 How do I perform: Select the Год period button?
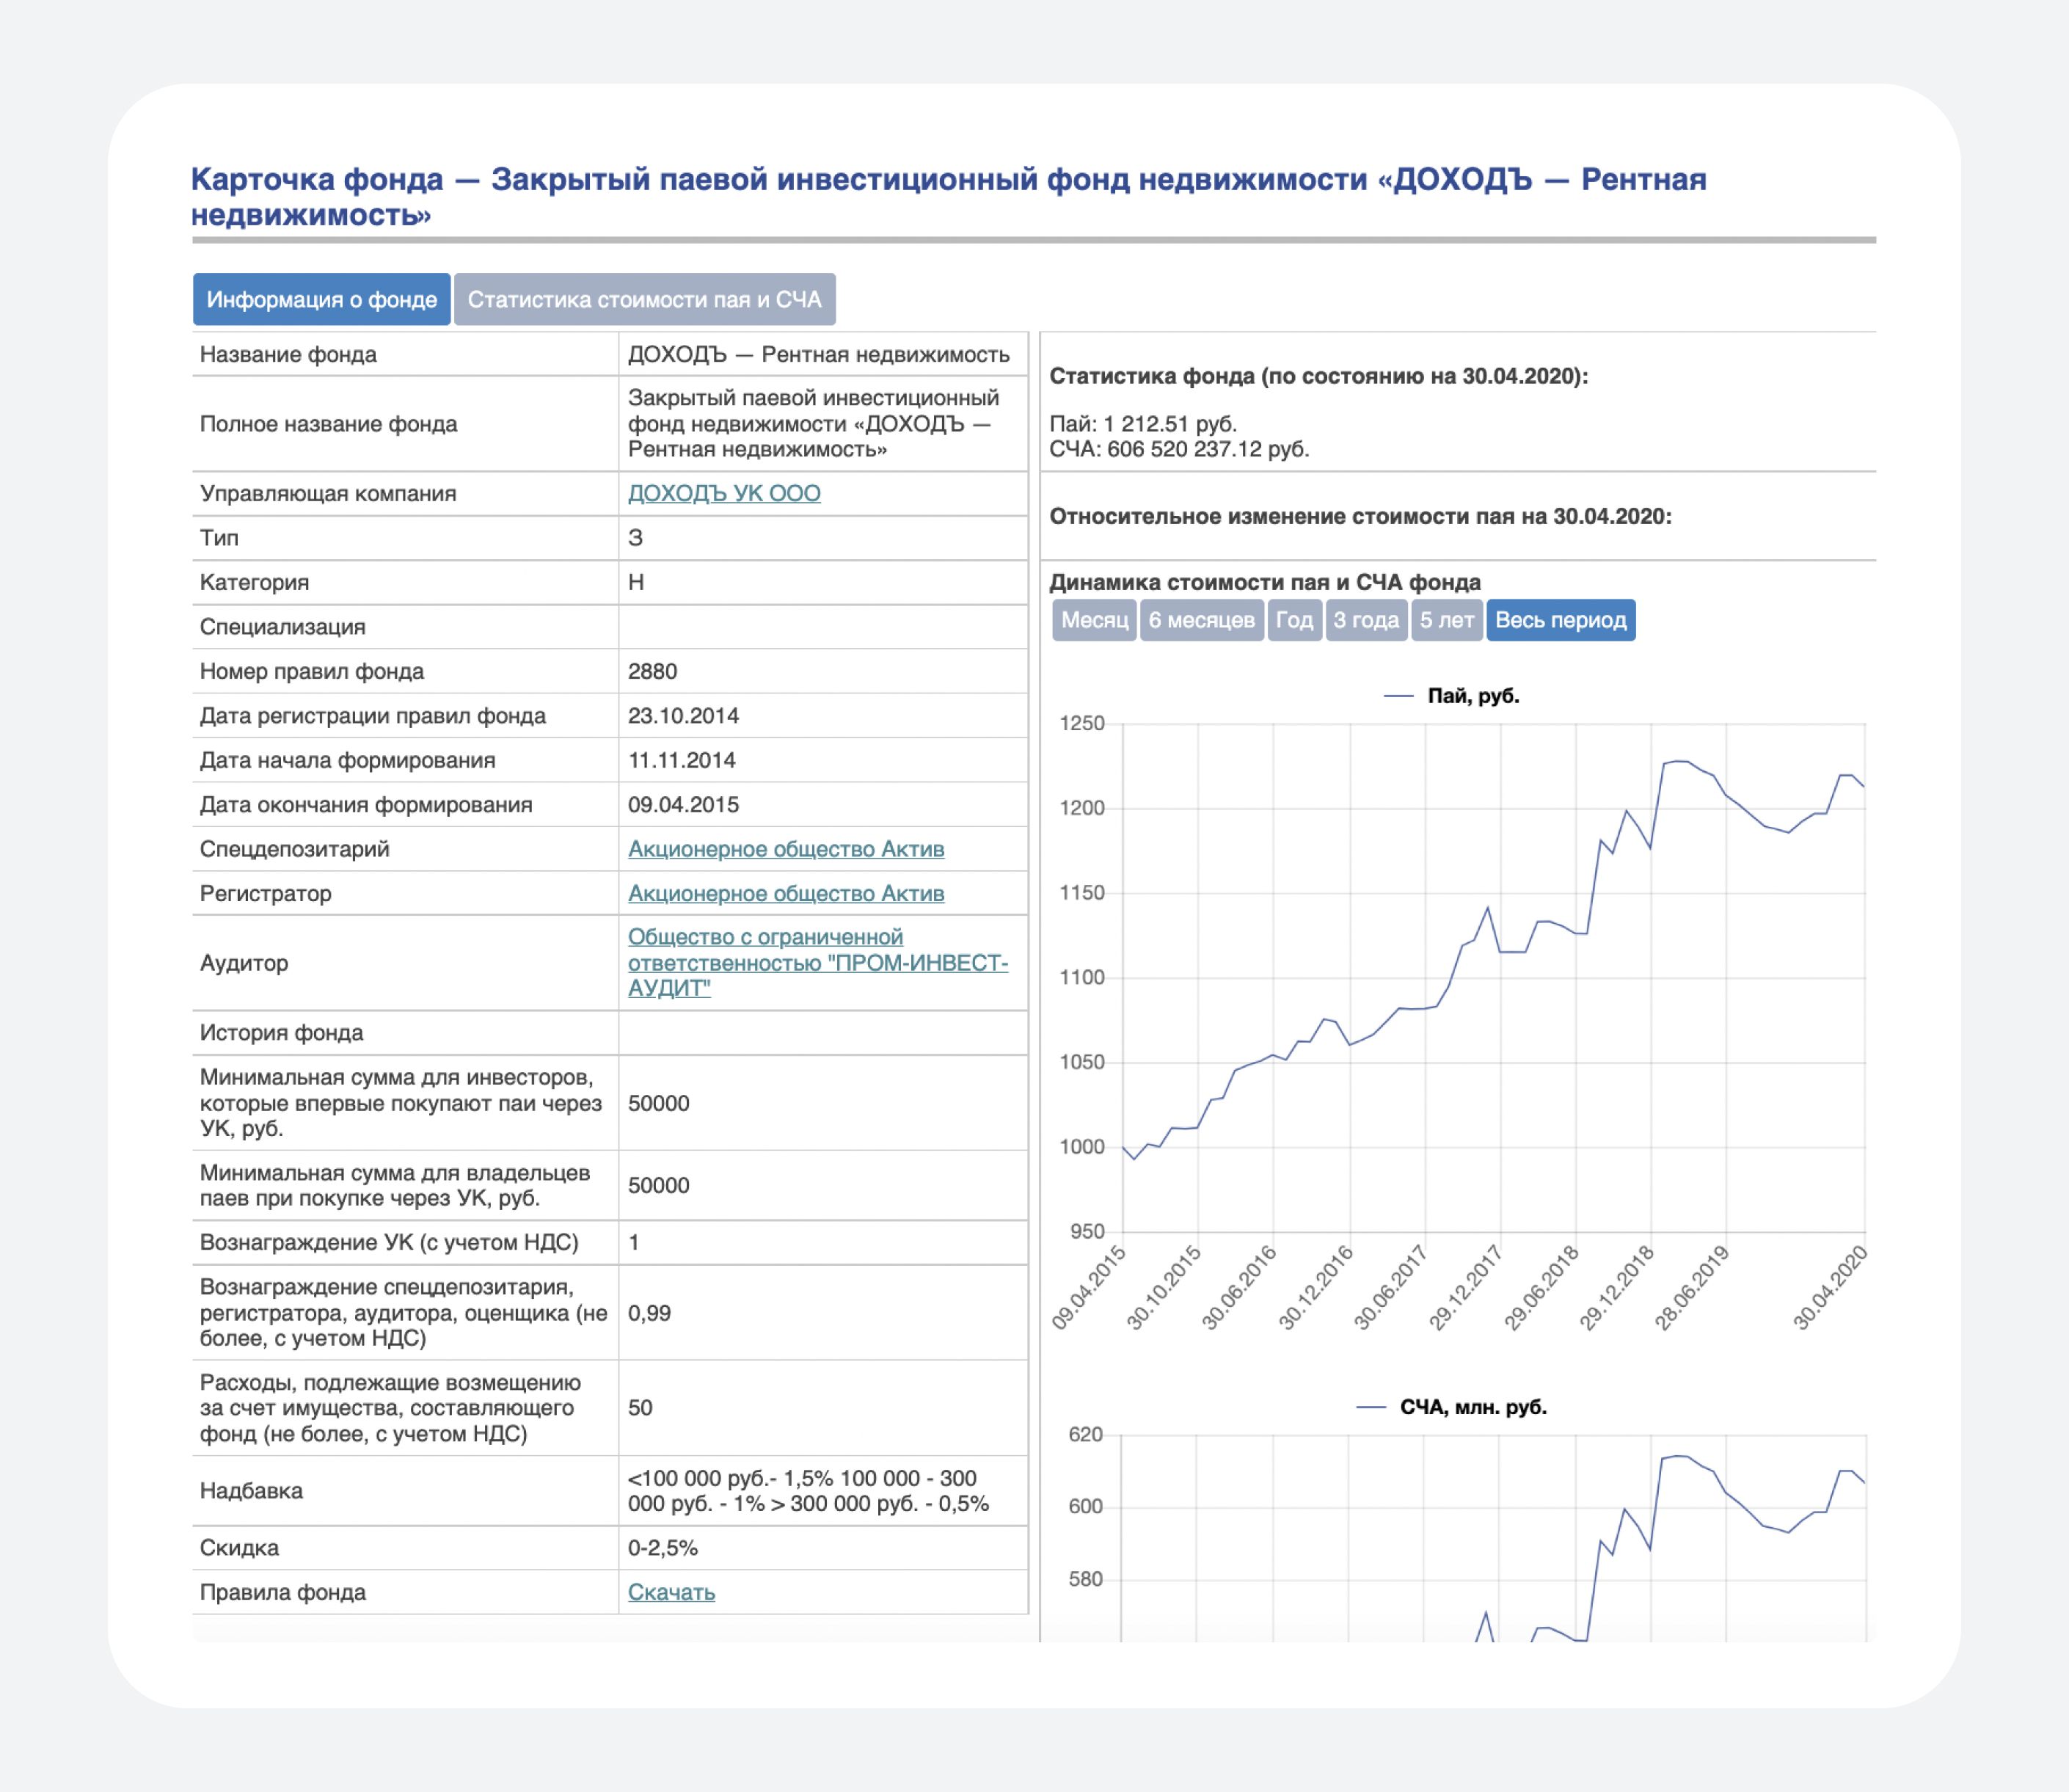pos(1294,620)
